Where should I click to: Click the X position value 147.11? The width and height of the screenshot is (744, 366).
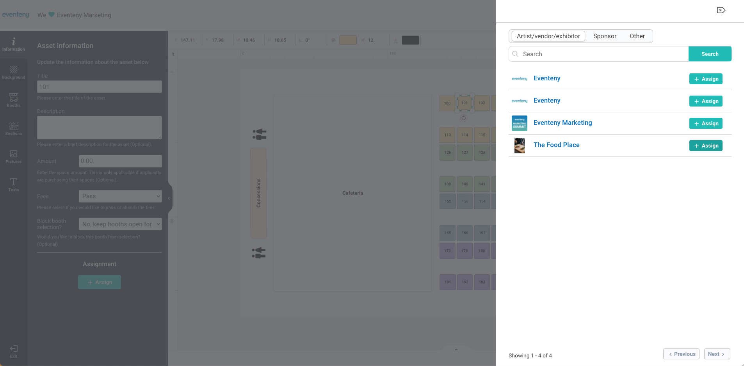pyautogui.click(x=187, y=40)
